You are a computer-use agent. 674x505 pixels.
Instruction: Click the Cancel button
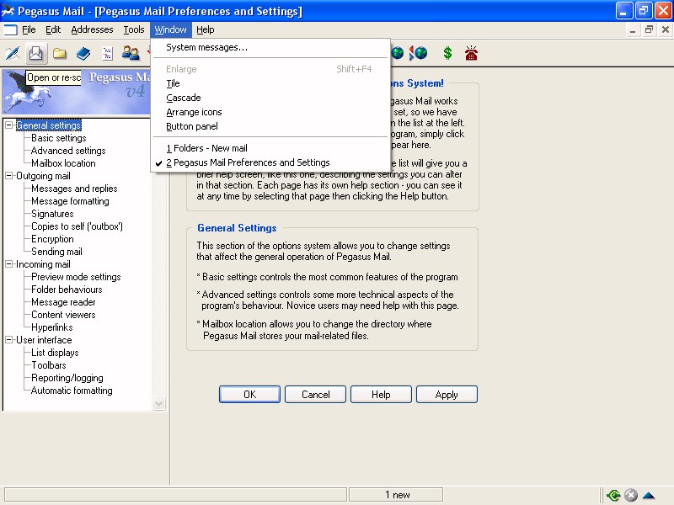point(315,394)
